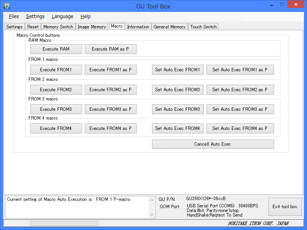Open the Settings menu
The width and height of the screenshot is (307, 230).
pos(35,16)
